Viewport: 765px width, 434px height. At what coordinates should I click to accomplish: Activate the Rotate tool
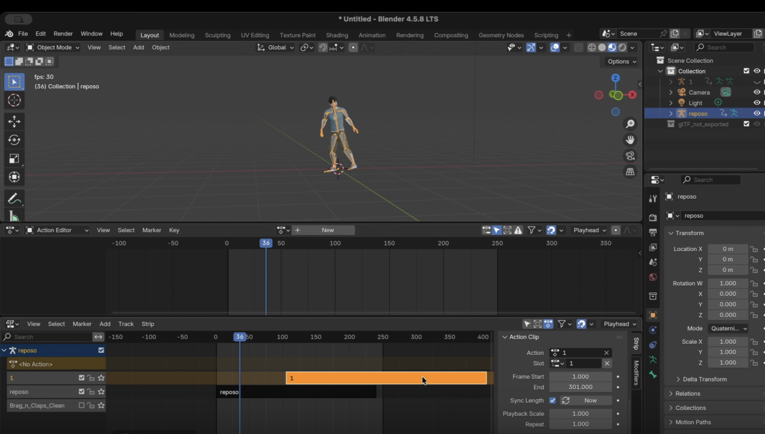tap(14, 140)
